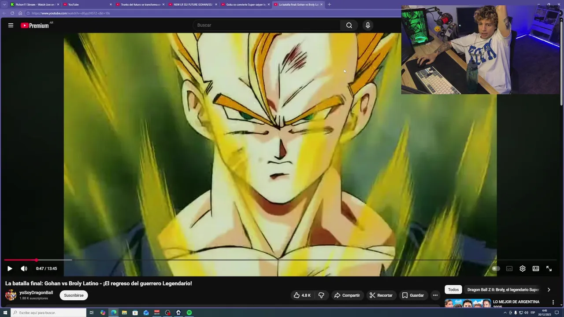The image size is (564, 317).
Task: Open the 4:46 clock and date
Action: 545,313
